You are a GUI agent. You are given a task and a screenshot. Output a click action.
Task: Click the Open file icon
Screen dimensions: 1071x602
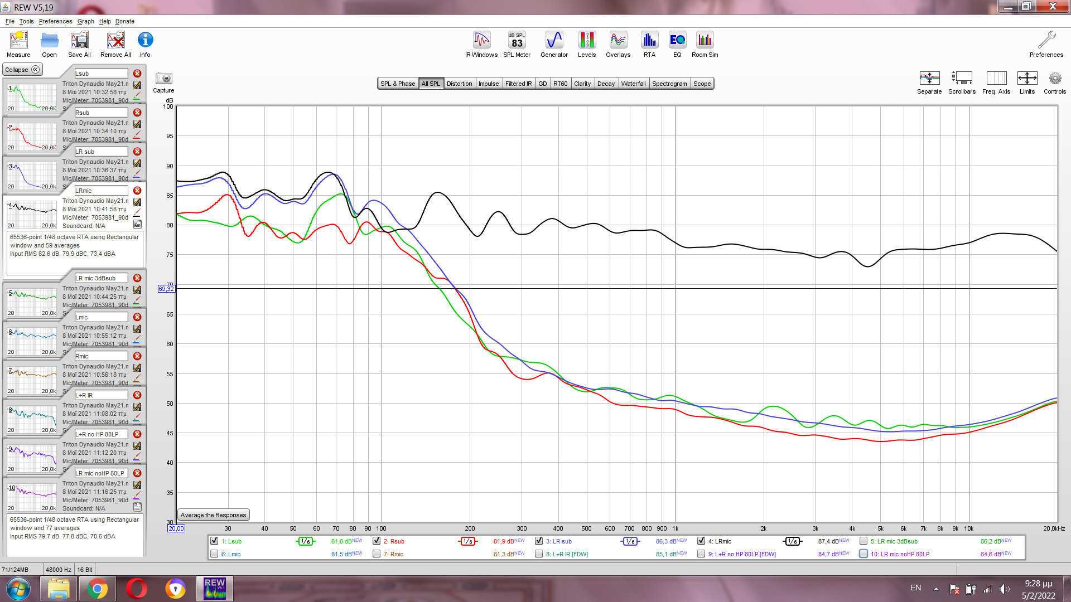click(49, 44)
